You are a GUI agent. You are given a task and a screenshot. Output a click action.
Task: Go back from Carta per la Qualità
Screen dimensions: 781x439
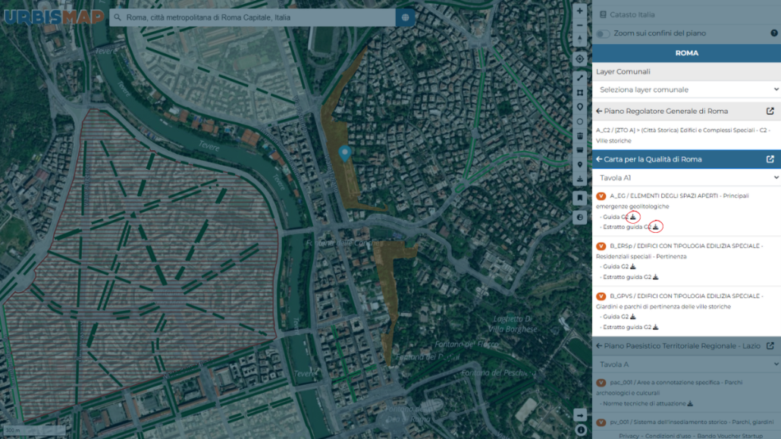click(599, 159)
